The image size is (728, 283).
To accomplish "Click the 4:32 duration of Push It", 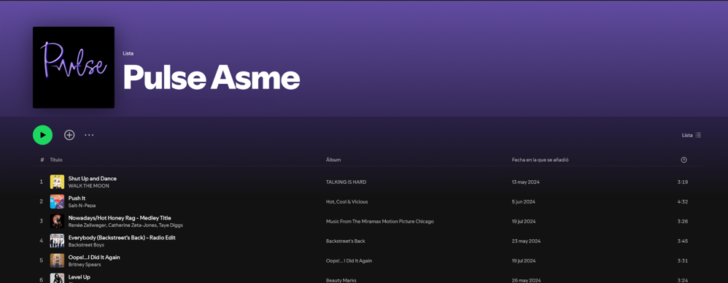I will [x=683, y=202].
